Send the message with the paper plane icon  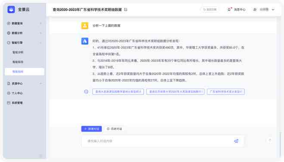coord(236,141)
